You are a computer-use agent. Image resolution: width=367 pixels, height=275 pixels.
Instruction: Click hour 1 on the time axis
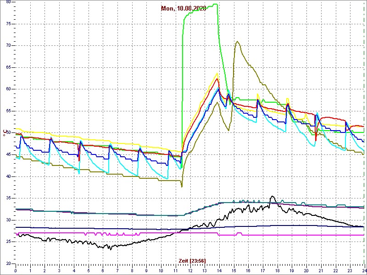(30, 270)
